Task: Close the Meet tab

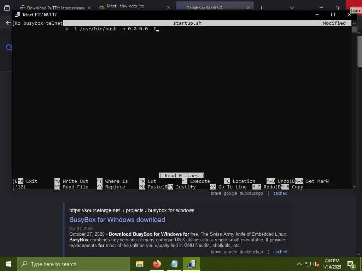Action: pos(169,8)
